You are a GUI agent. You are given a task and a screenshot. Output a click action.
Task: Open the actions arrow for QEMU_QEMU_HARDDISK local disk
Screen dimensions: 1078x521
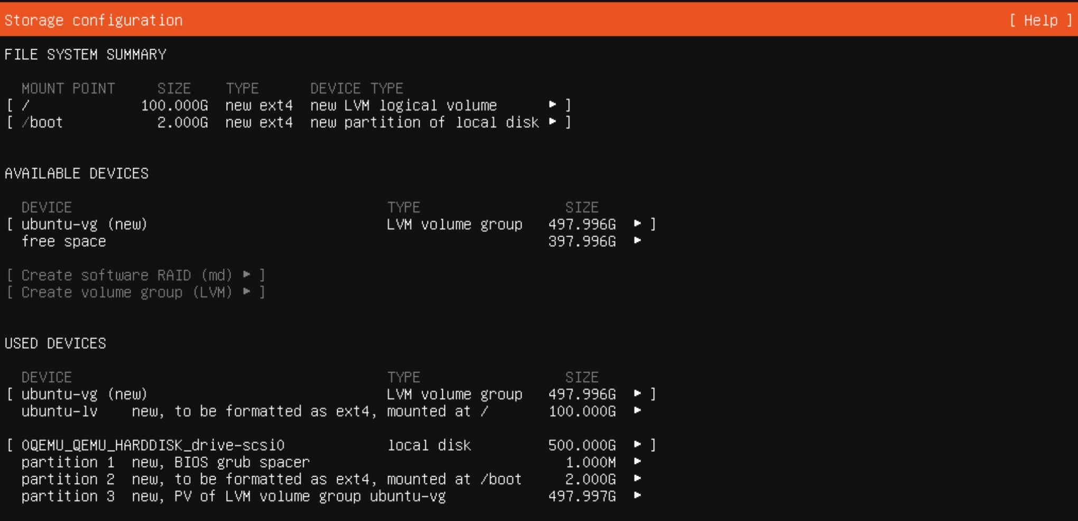(x=637, y=445)
